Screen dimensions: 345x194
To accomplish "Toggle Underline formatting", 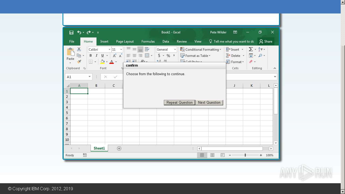I will tap(102, 56).
